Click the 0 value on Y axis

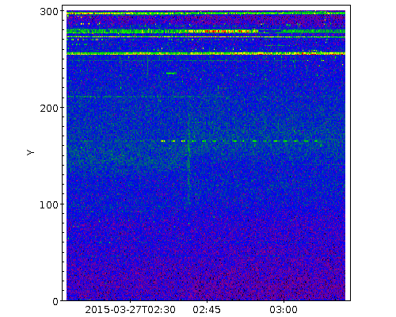(55, 302)
